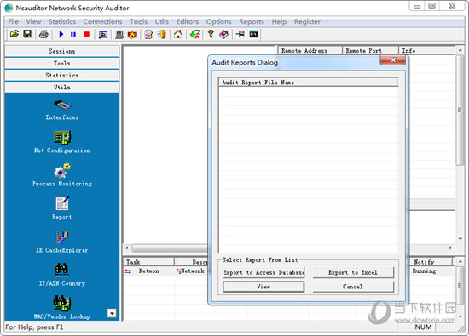Expand the Statistics sidebar group
The image size is (469, 336).
point(62,75)
